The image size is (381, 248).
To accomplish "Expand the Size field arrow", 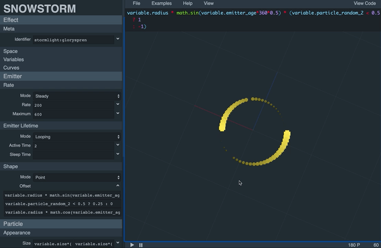I will point(118,243).
